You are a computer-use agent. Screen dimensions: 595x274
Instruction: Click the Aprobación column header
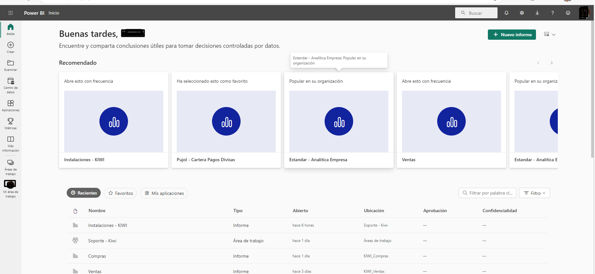435,211
